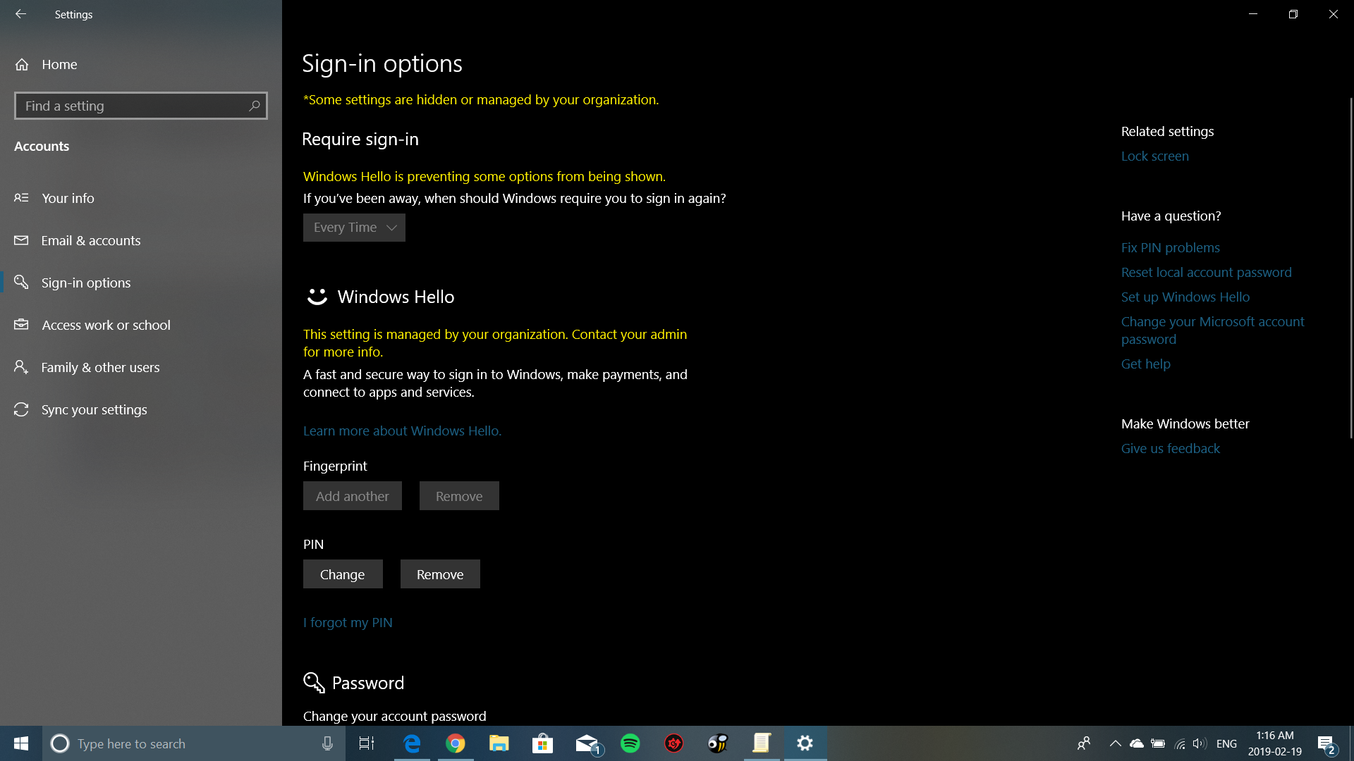Open People icon in system tray
1354x761 pixels.
pos(1084,743)
